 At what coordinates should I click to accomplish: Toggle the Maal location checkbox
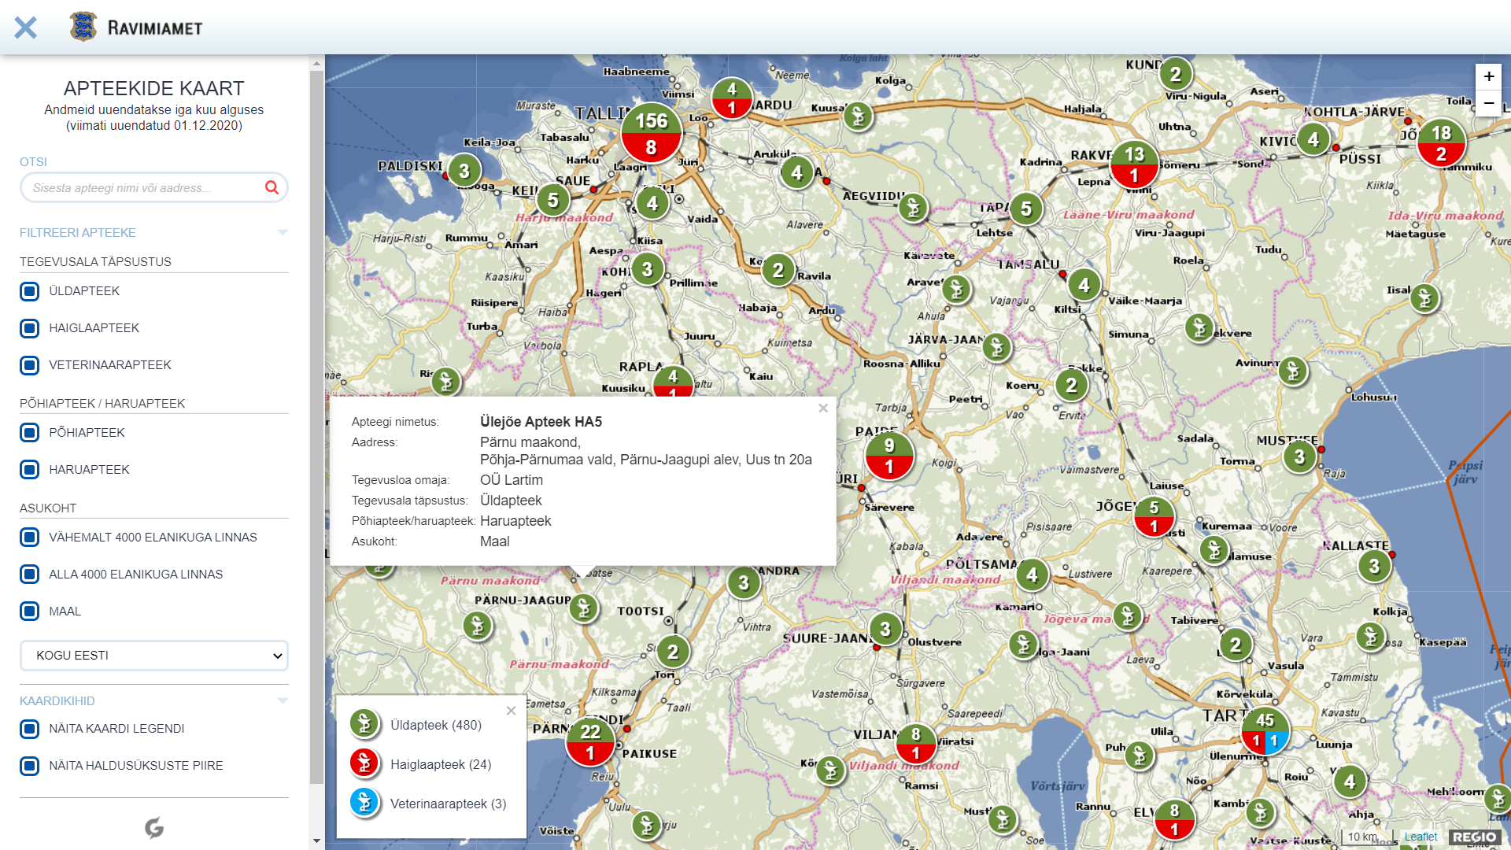[x=30, y=612]
